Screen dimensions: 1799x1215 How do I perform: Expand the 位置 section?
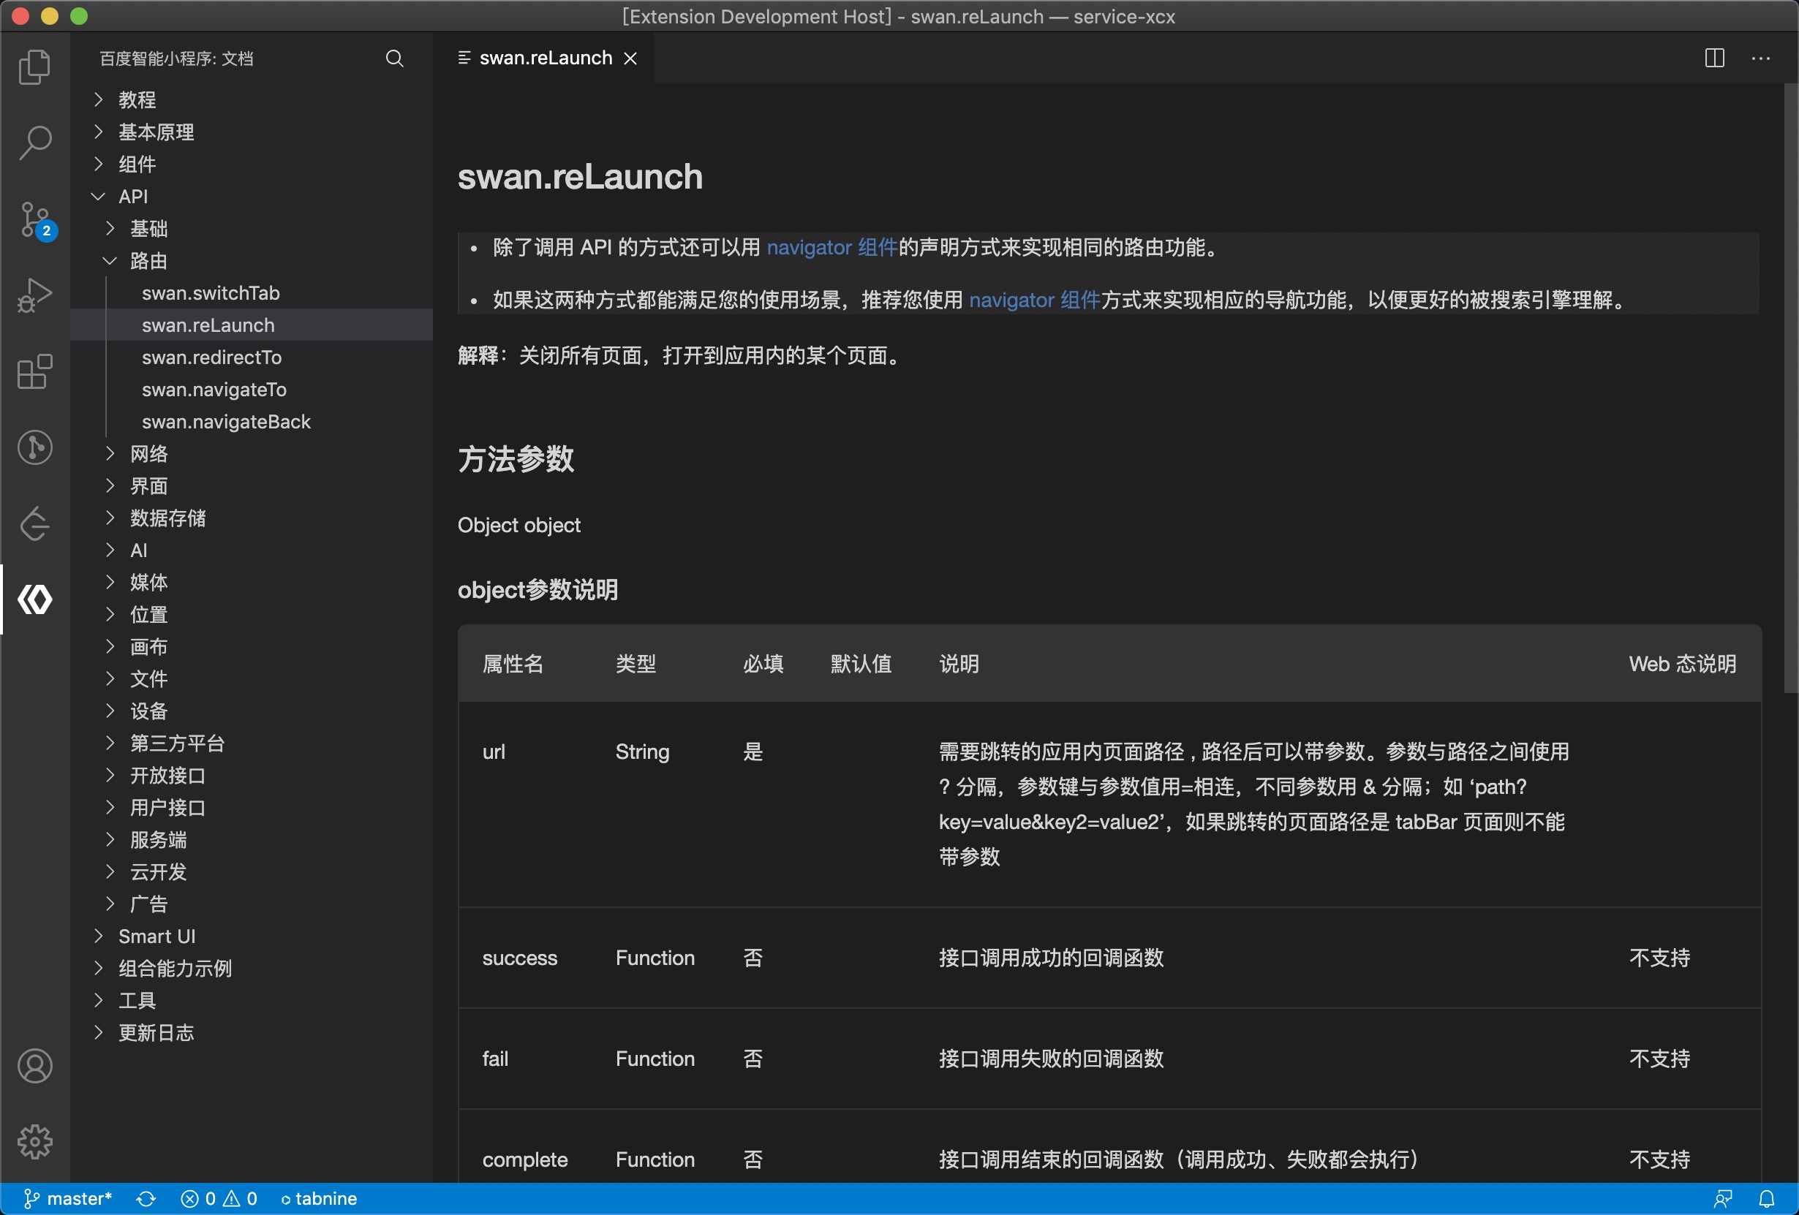pos(252,615)
